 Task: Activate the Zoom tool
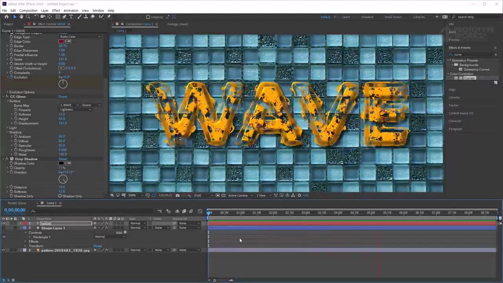[x=28, y=17]
